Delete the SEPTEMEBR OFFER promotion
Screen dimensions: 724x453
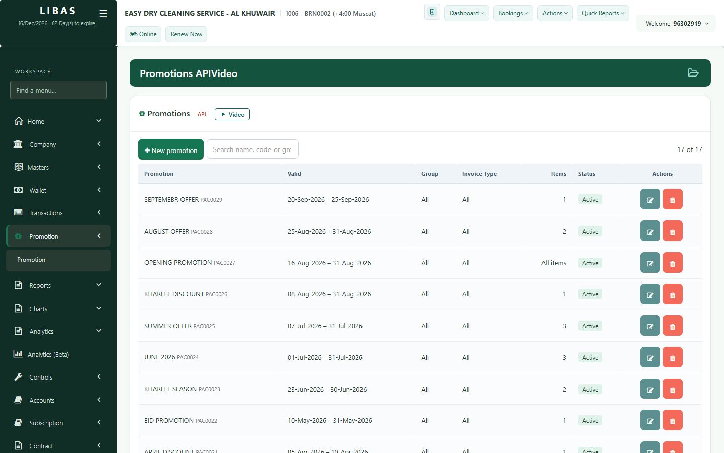point(673,199)
